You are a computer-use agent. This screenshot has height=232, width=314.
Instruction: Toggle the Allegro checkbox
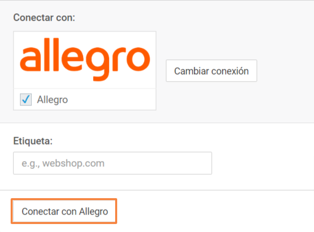coord(26,100)
